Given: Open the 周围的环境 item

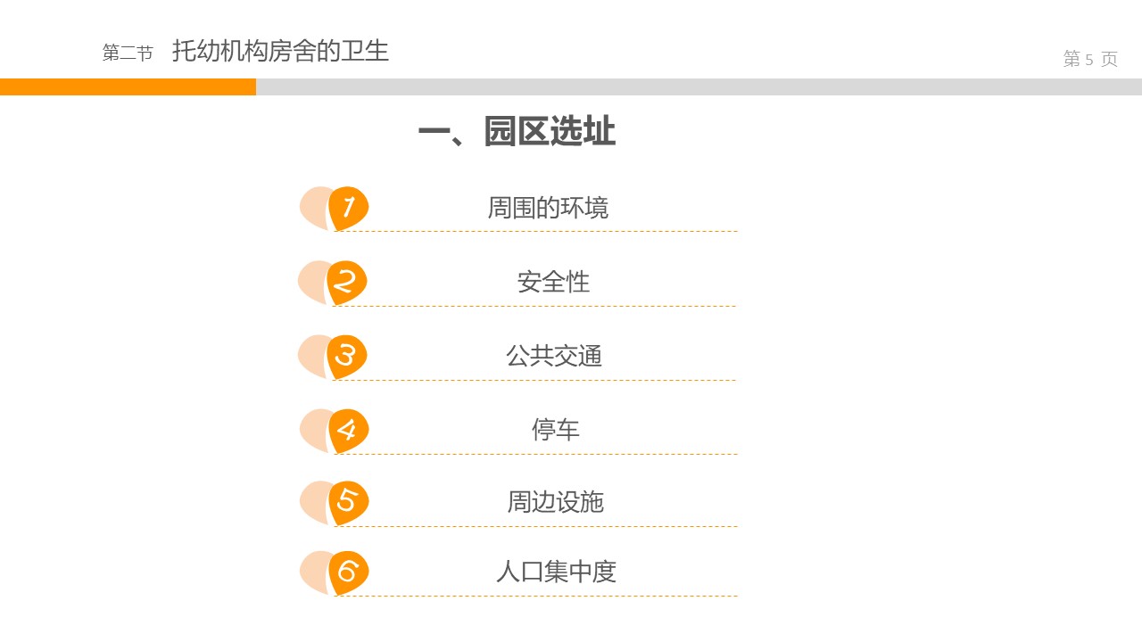Looking at the screenshot, I should tap(548, 208).
